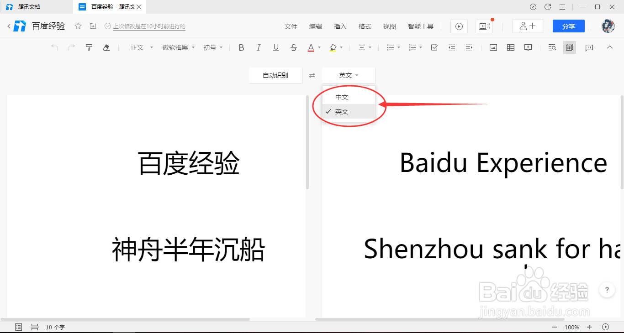
Task: Toggle underline formatting
Action: click(x=276, y=47)
